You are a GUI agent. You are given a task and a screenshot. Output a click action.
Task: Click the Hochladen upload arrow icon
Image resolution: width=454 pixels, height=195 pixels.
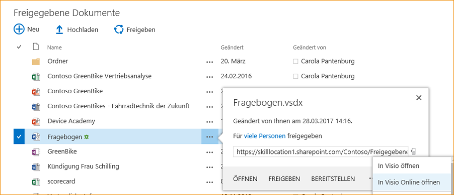(59, 30)
